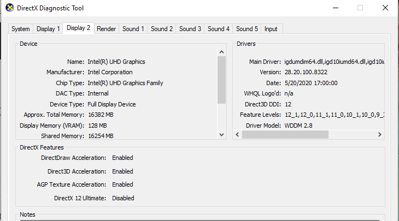Open the Display 1 tab

(x=48, y=29)
